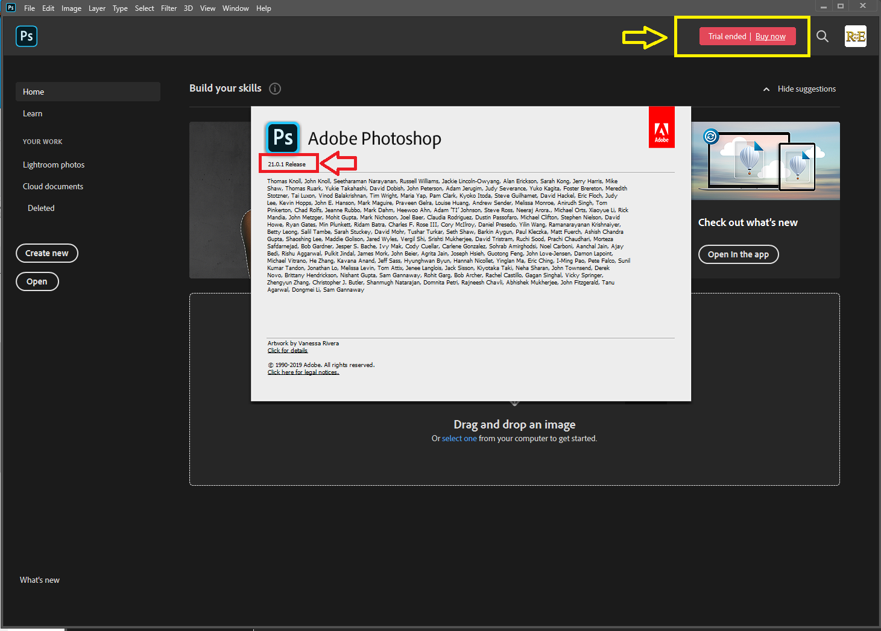Click the Ps logo in About dialog

(x=283, y=138)
